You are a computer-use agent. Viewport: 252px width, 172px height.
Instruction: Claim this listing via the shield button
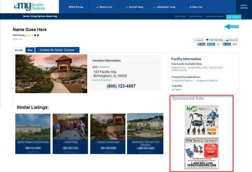pyautogui.click(x=214, y=40)
